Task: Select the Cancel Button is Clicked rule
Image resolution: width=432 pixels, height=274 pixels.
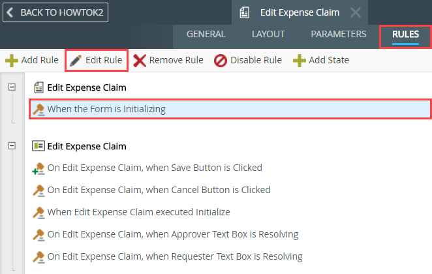Action: click(x=159, y=190)
